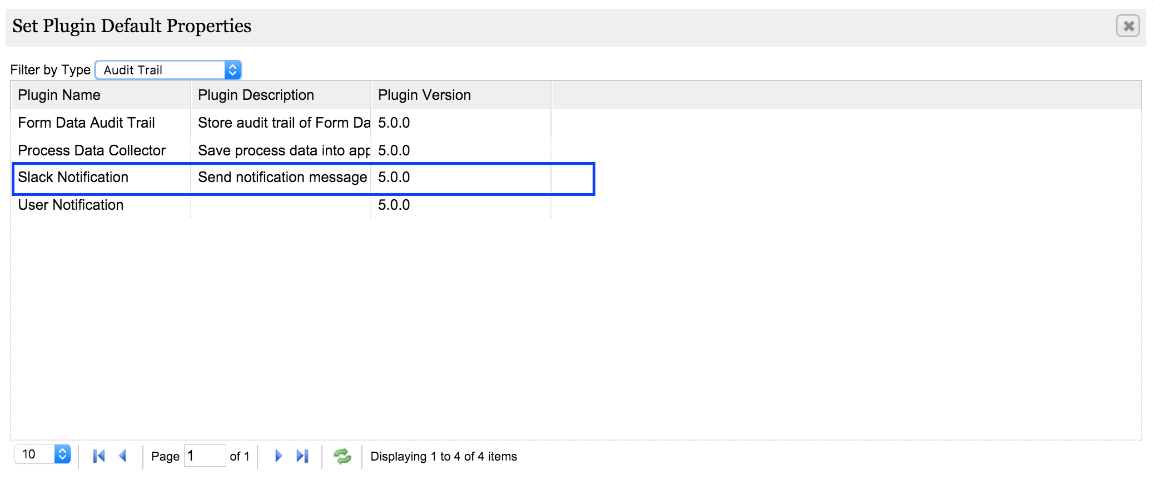This screenshot has width=1153, height=485.
Task: Click the Save process data description cell
Action: pyautogui.click(x=284, y=150)
